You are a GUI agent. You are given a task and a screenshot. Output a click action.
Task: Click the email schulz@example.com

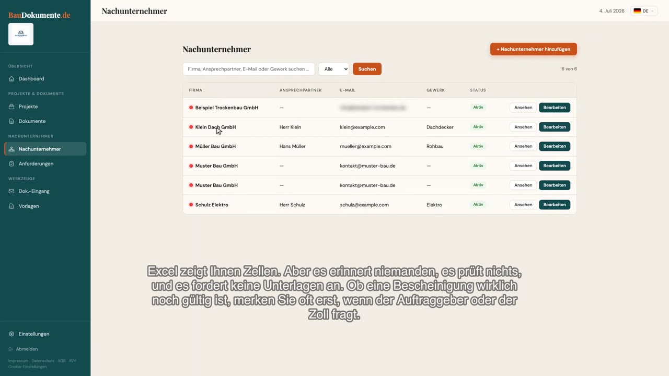(x=364, y=205)
